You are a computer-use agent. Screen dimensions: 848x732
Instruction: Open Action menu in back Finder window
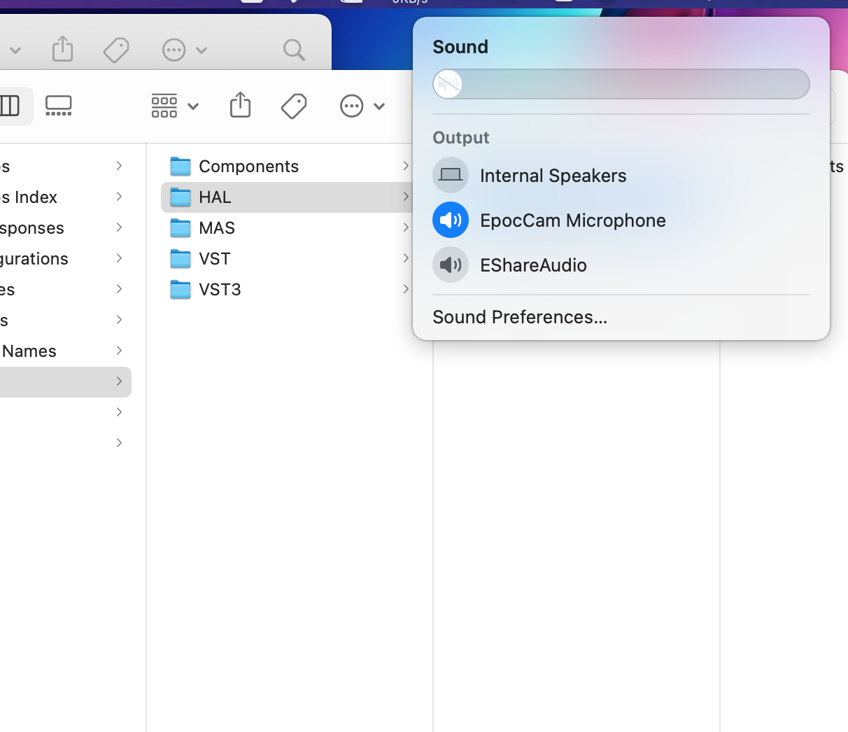point(174,50)
